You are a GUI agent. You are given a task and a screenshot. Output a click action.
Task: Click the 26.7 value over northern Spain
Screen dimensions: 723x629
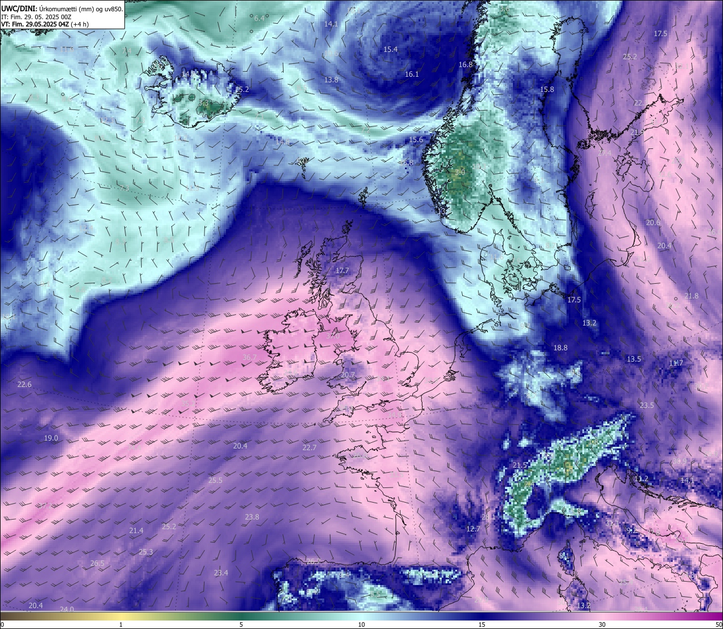tap(313, 561)
